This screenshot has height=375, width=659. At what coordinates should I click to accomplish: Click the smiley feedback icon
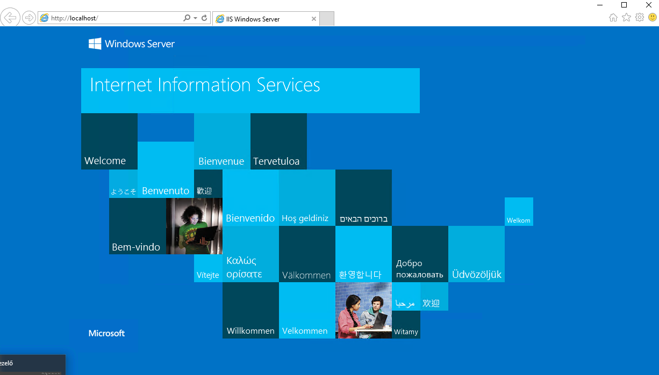pos(652,18)
